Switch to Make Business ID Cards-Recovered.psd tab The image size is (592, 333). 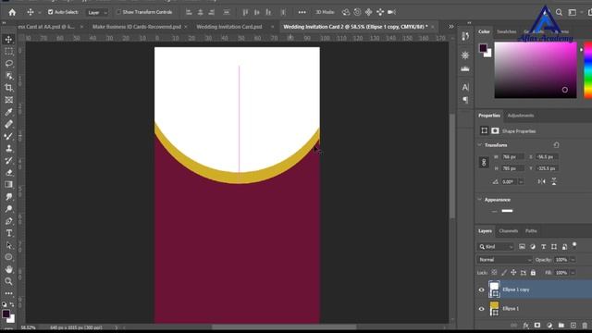(x=137, y=27)
